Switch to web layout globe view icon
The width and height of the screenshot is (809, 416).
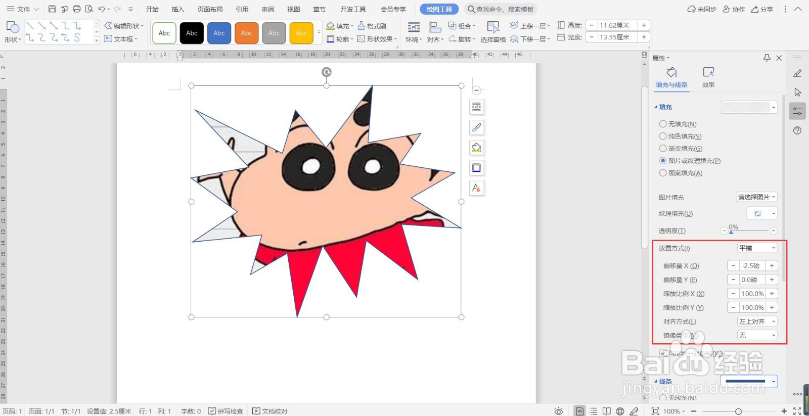620,411
